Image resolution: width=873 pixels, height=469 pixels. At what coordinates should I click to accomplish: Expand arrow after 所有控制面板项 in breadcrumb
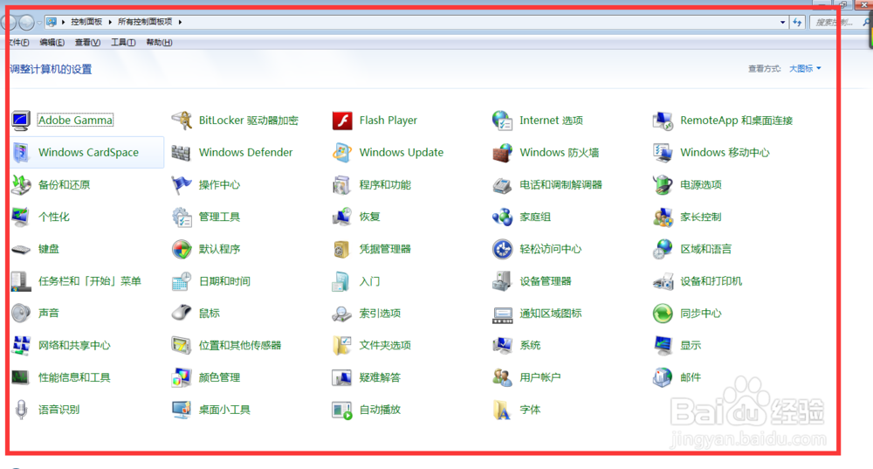180,22
